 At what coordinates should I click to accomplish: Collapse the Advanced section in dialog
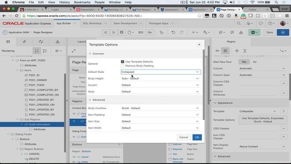(90, 100)
